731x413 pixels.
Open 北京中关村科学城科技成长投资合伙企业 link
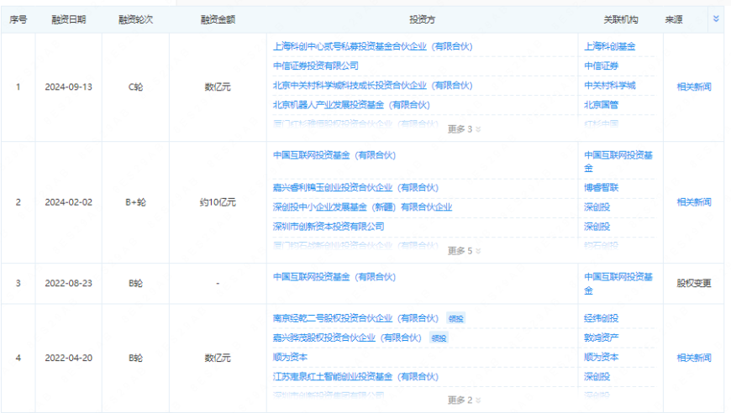coord(372,86)
